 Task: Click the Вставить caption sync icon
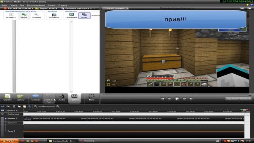pos(11,15)
